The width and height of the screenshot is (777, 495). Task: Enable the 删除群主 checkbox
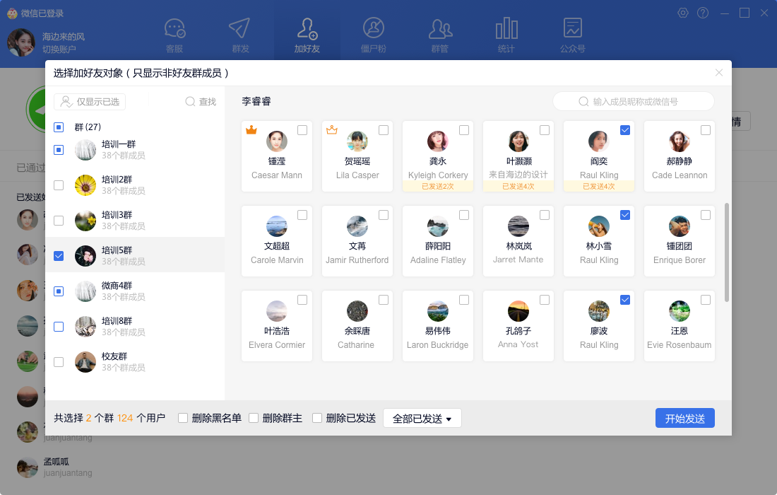coord(254,418)
